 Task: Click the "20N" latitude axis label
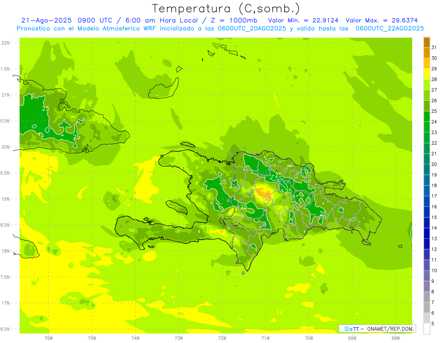click(x=6, y=147)
